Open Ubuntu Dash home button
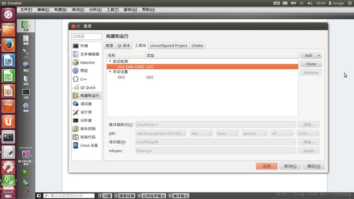The image size is (354, 199). [x=8, y=15]
